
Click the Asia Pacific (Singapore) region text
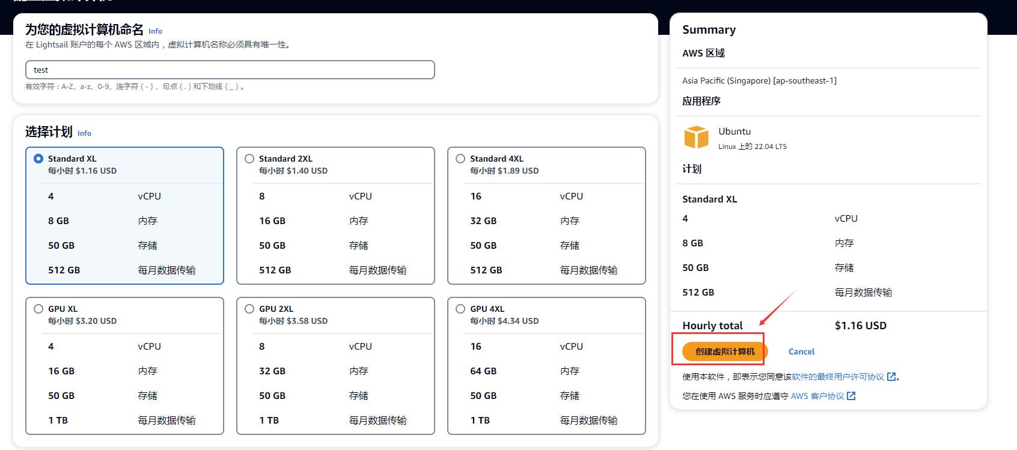[x=759, y=81]
